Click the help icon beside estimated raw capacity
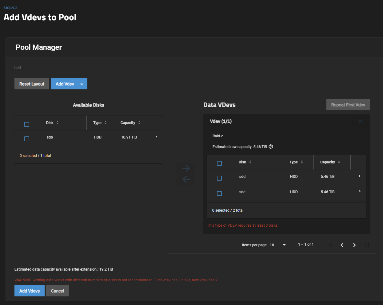 271,147
